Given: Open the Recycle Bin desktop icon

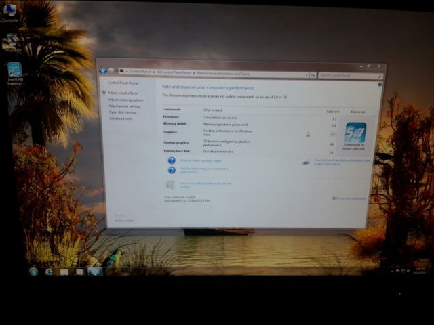Looking at the screenshot, I should point(12,43).
